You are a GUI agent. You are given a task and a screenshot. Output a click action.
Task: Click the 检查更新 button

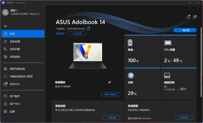click(184, 117)
